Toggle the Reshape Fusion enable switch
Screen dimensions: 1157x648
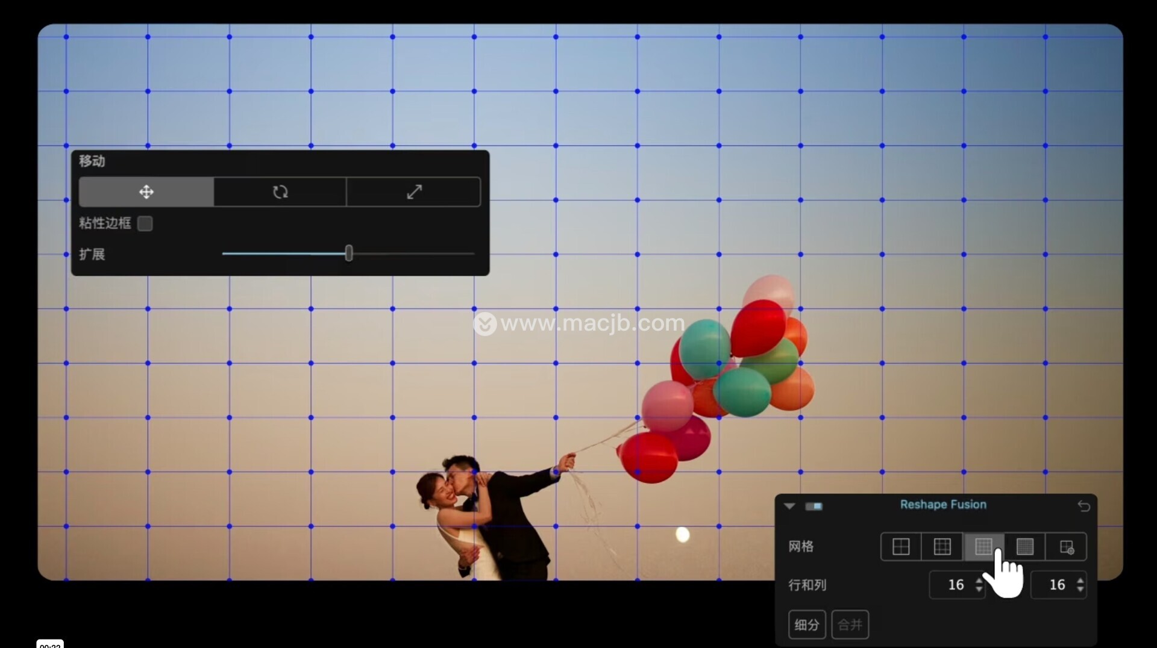coord(814,506)
